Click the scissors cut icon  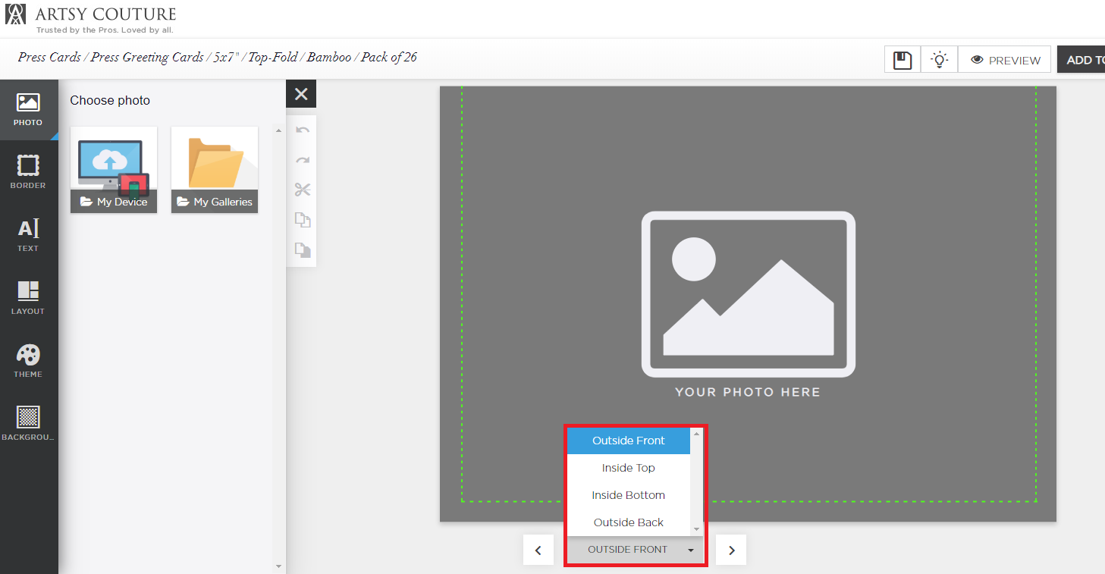[303, 190]
